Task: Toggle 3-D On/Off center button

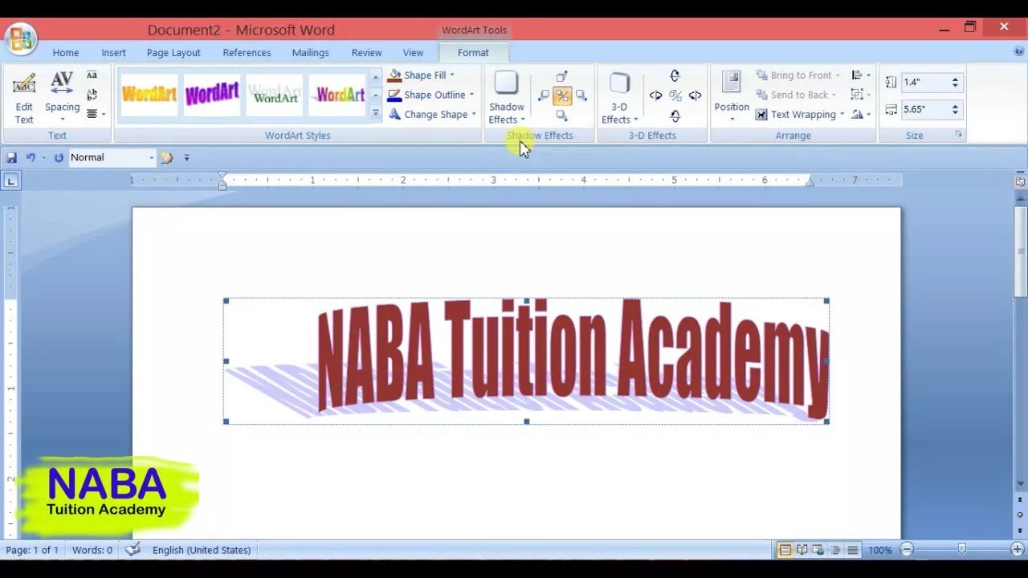Action: pos(675,96)
